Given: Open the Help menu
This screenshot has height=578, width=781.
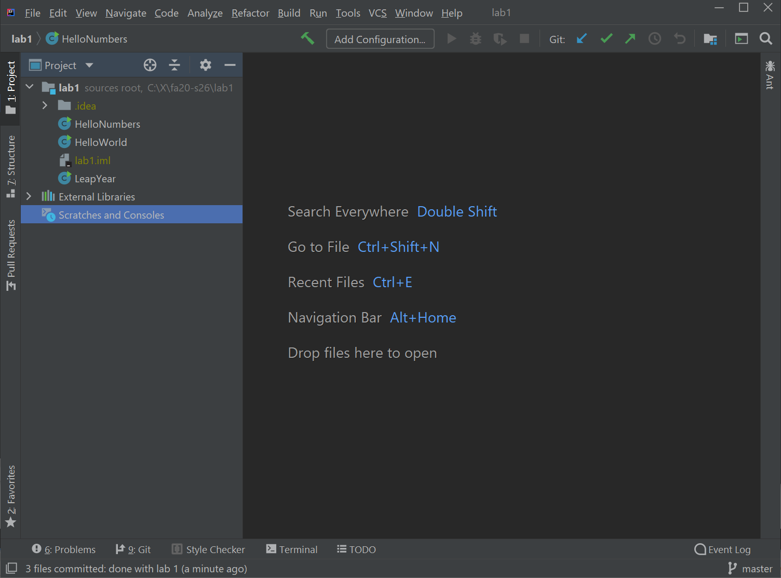Looking at the screenshot, I should (x=452, y=13).
